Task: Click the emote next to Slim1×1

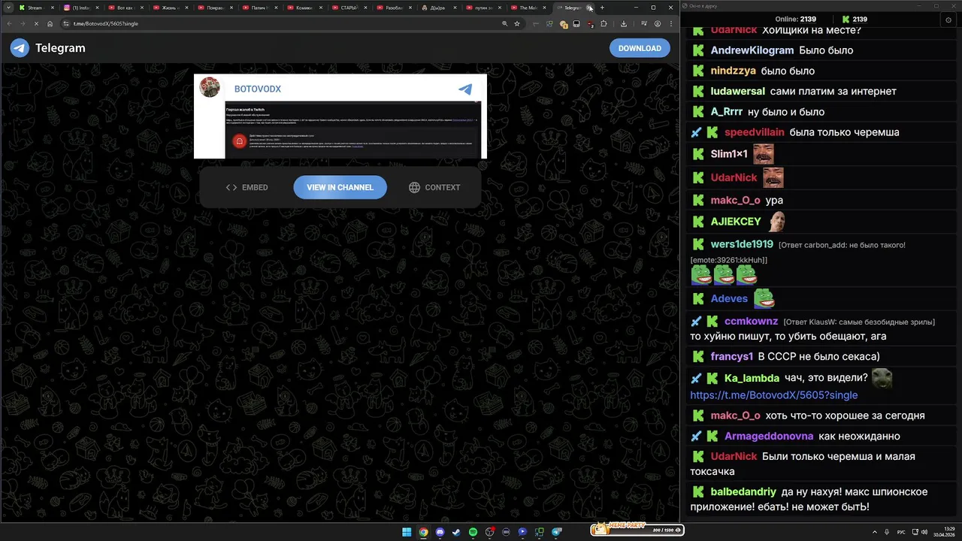Action: pyautogui.click(x=763, y=153)
